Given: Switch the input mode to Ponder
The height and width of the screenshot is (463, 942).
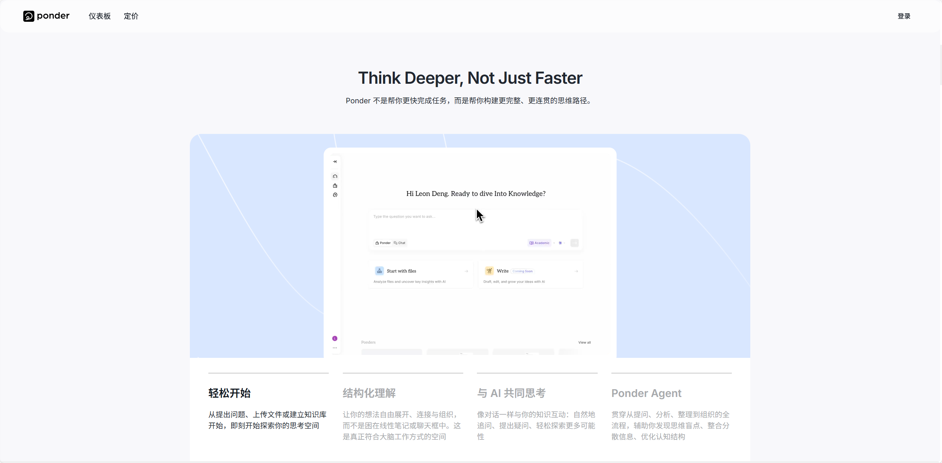Looking at the screenshot, I should tap(383, 243).
